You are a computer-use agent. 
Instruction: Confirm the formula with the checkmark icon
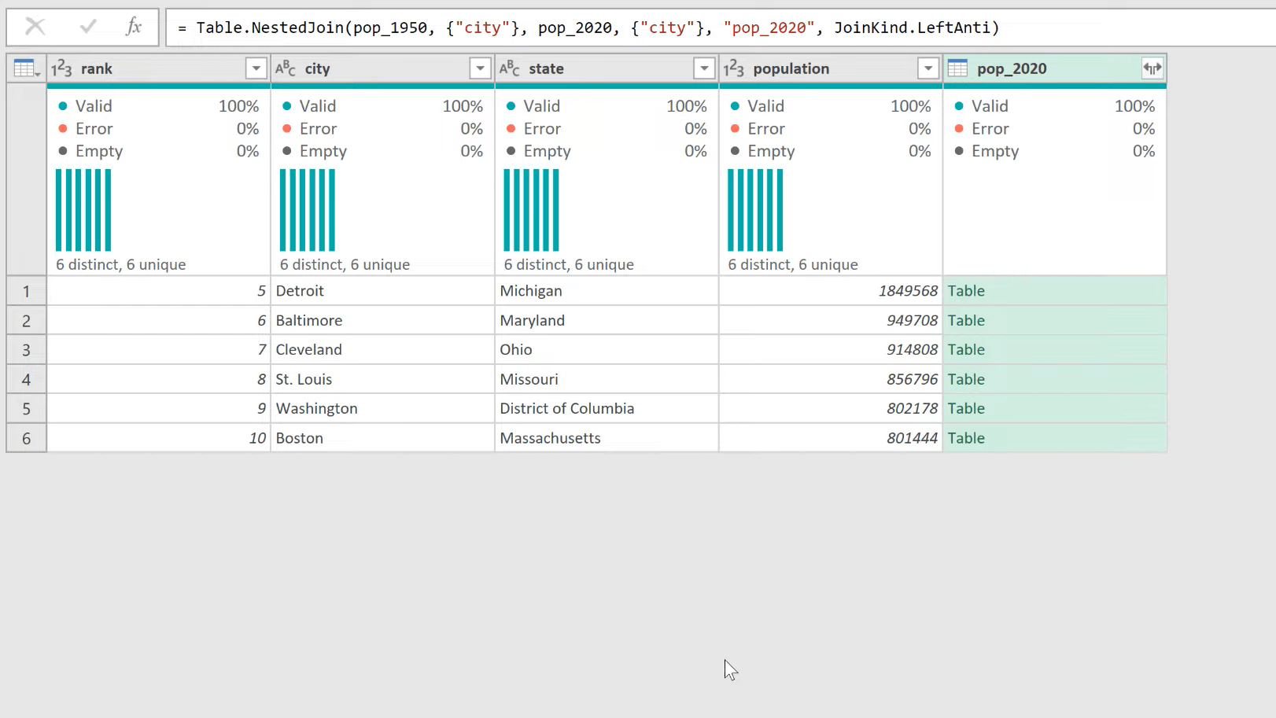pos(88,27)
